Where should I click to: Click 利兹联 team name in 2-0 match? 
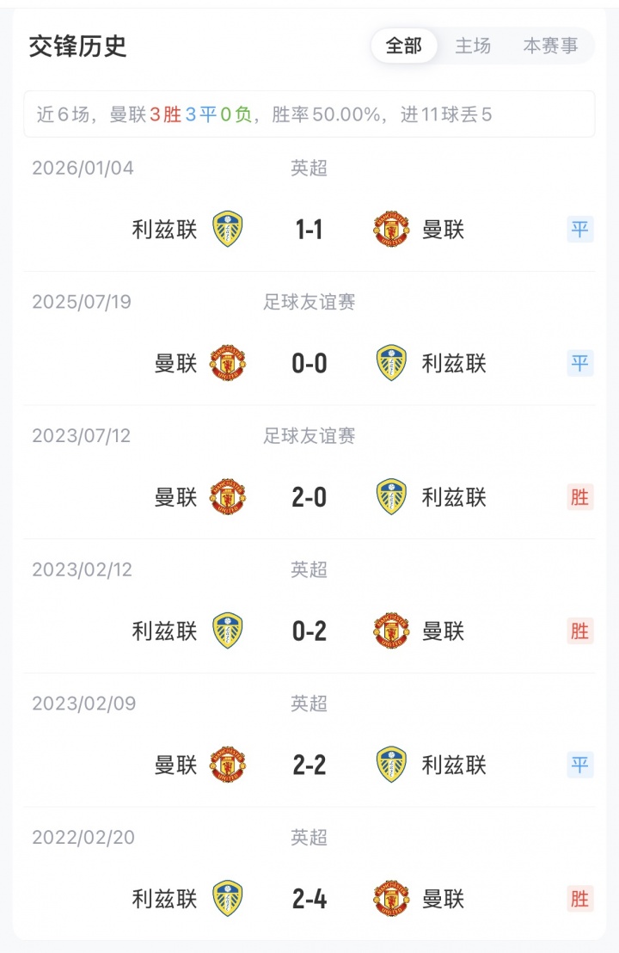454,497
